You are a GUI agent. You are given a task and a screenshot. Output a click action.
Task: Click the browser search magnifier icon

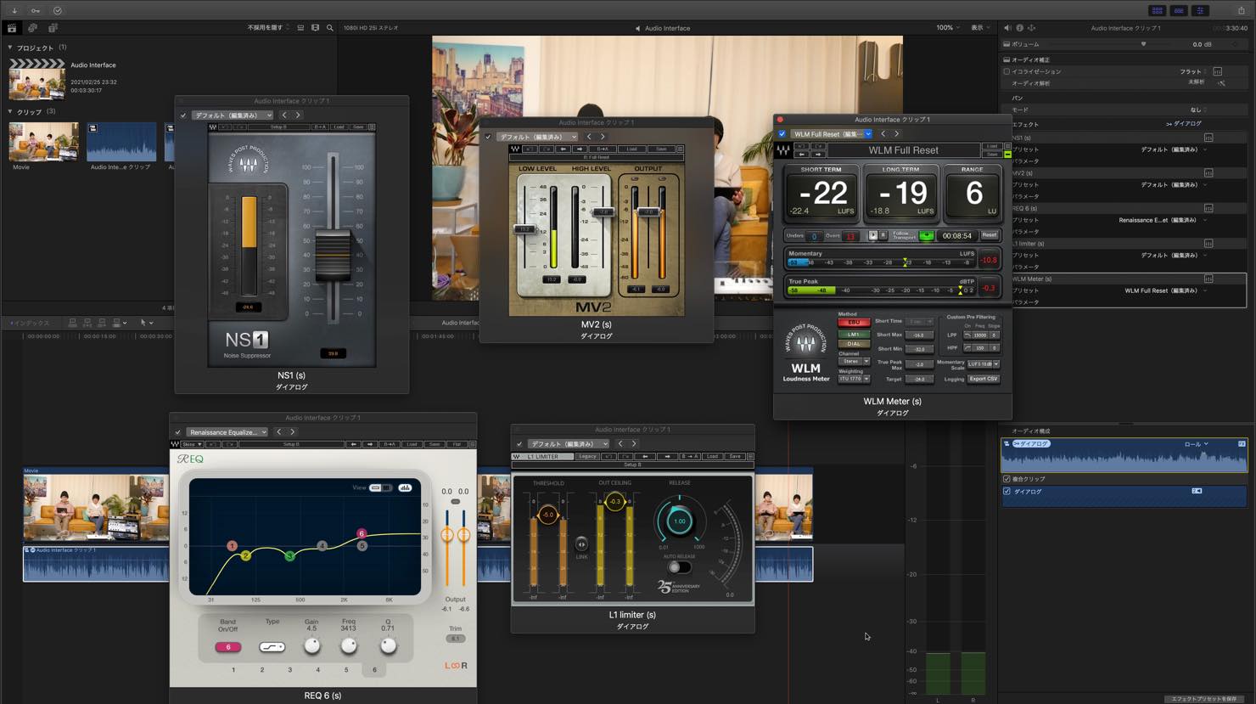[330, 28]
